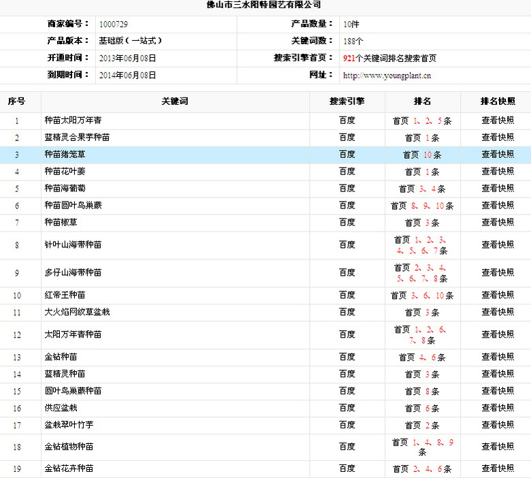The height and width of the screenshot is (478, 531).
Task: View snapshot for 种苗圆叶鸟巢蕨 row
Action: pos(498,205)
